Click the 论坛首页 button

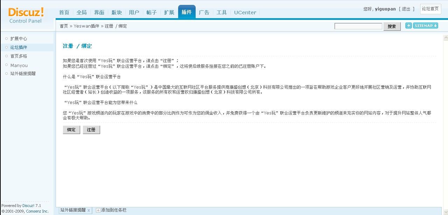(430, 9)
